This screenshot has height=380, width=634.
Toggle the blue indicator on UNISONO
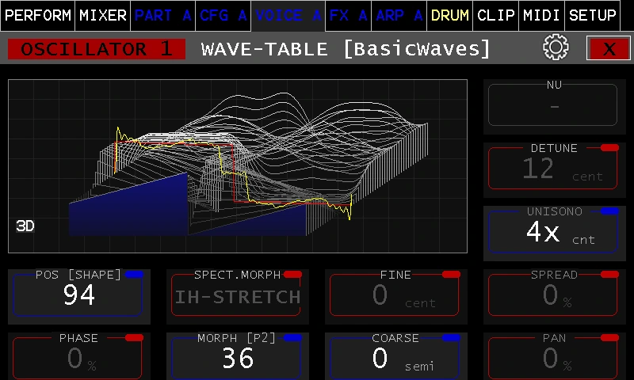tap(609, 211)
